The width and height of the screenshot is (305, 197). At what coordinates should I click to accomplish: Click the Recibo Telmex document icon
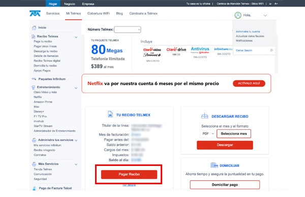point(33,37)
